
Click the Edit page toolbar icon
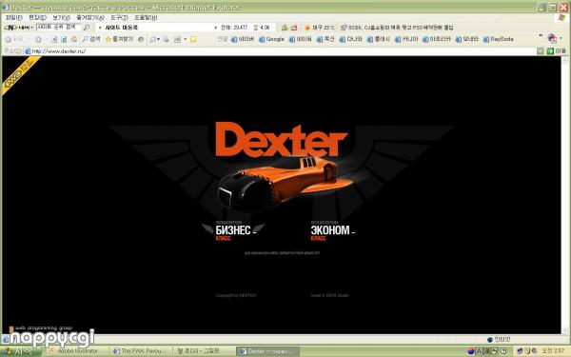point(178,39)
